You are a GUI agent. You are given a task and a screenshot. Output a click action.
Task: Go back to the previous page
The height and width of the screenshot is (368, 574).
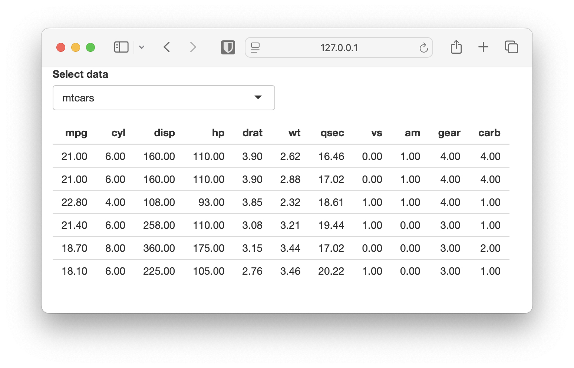[x=167, y=47]
